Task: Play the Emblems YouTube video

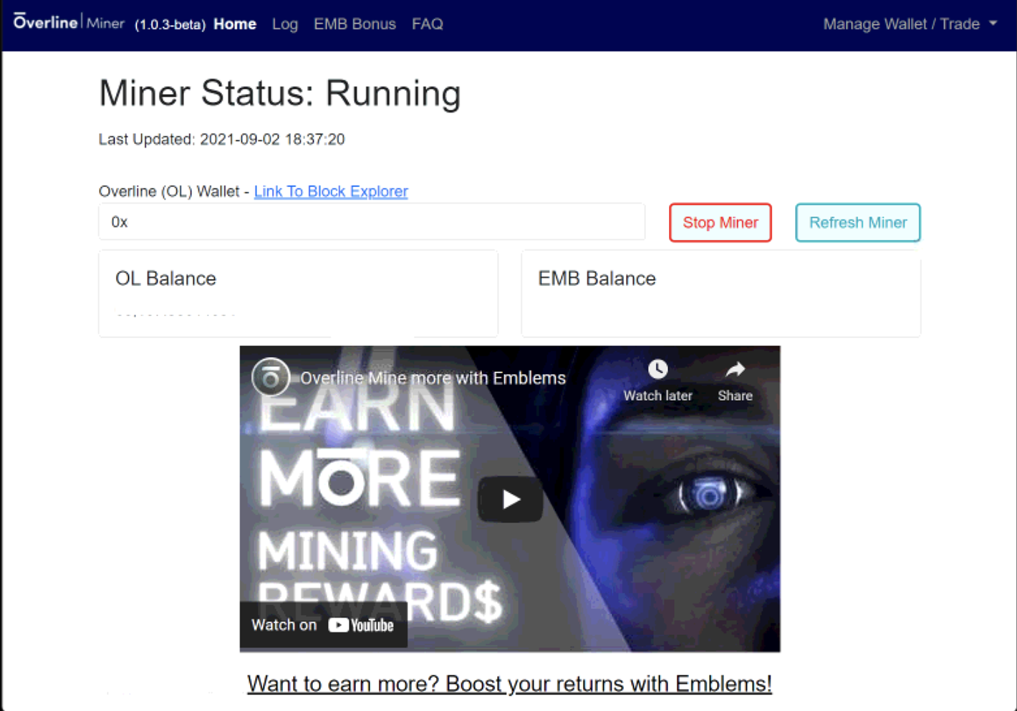Action: click(x=510, y=499)
